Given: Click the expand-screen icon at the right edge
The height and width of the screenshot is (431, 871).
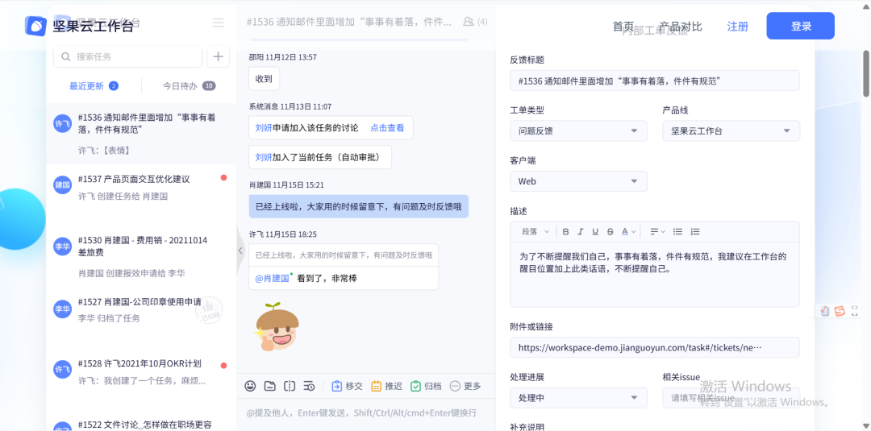Looking at the screenshot, I should point(855,311).
